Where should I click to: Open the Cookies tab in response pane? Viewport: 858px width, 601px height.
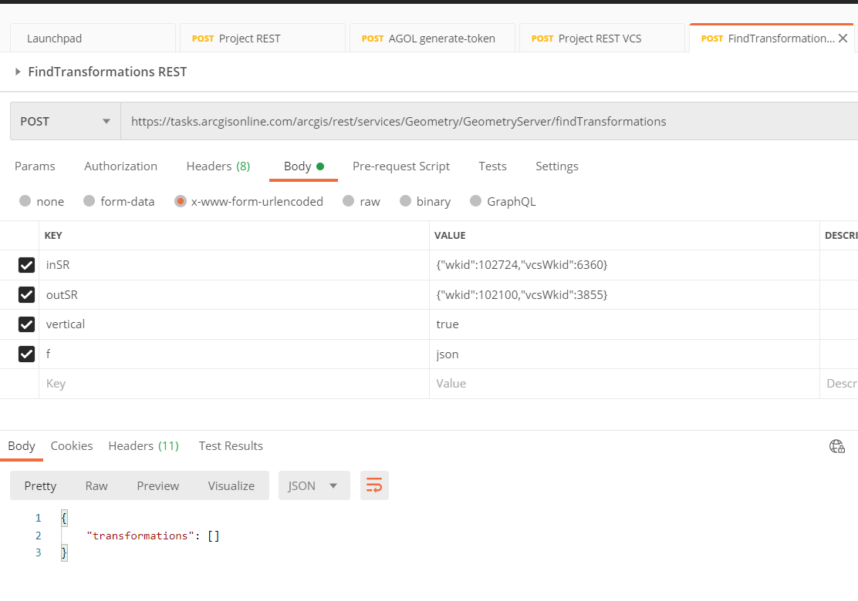coord(71,445)
